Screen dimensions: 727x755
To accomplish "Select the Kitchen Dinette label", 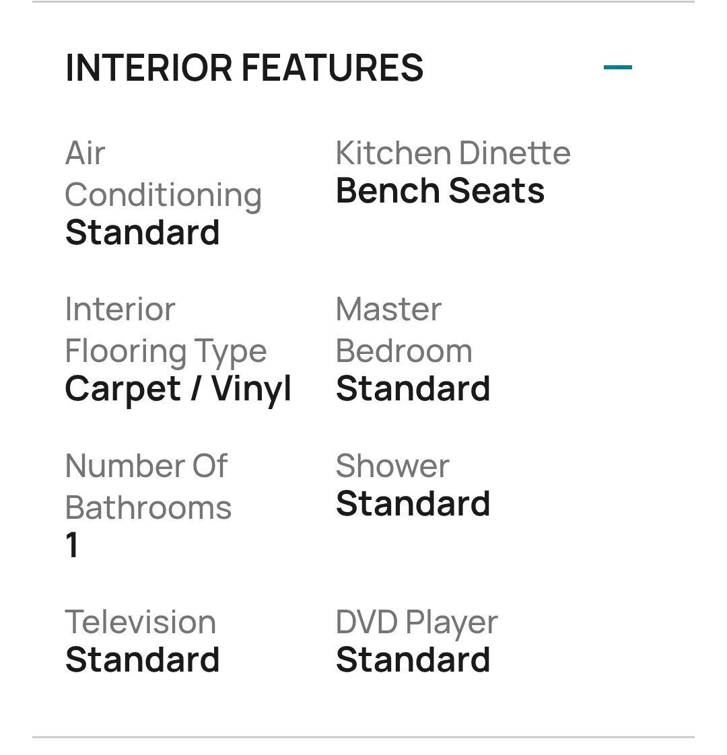I will (x=453, y=153).
